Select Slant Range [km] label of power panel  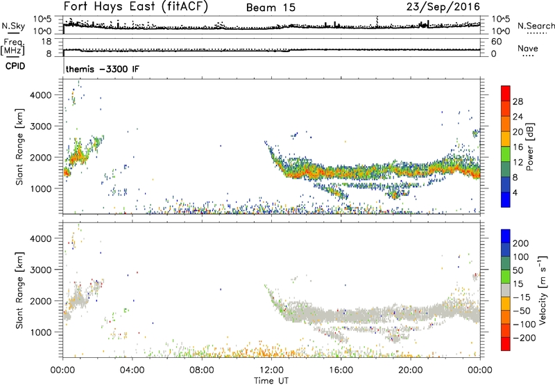pos(19,147)
